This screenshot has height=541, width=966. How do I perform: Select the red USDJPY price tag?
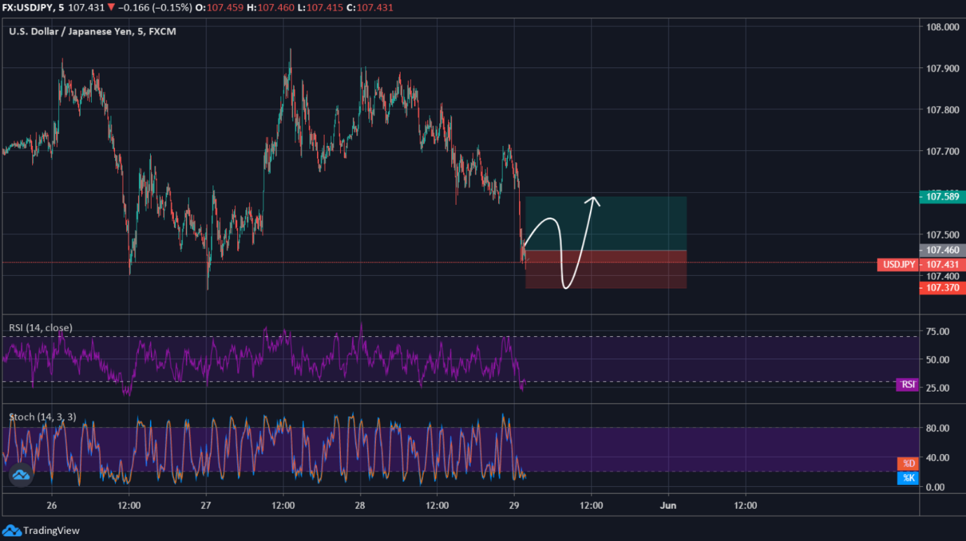[899, 265]
